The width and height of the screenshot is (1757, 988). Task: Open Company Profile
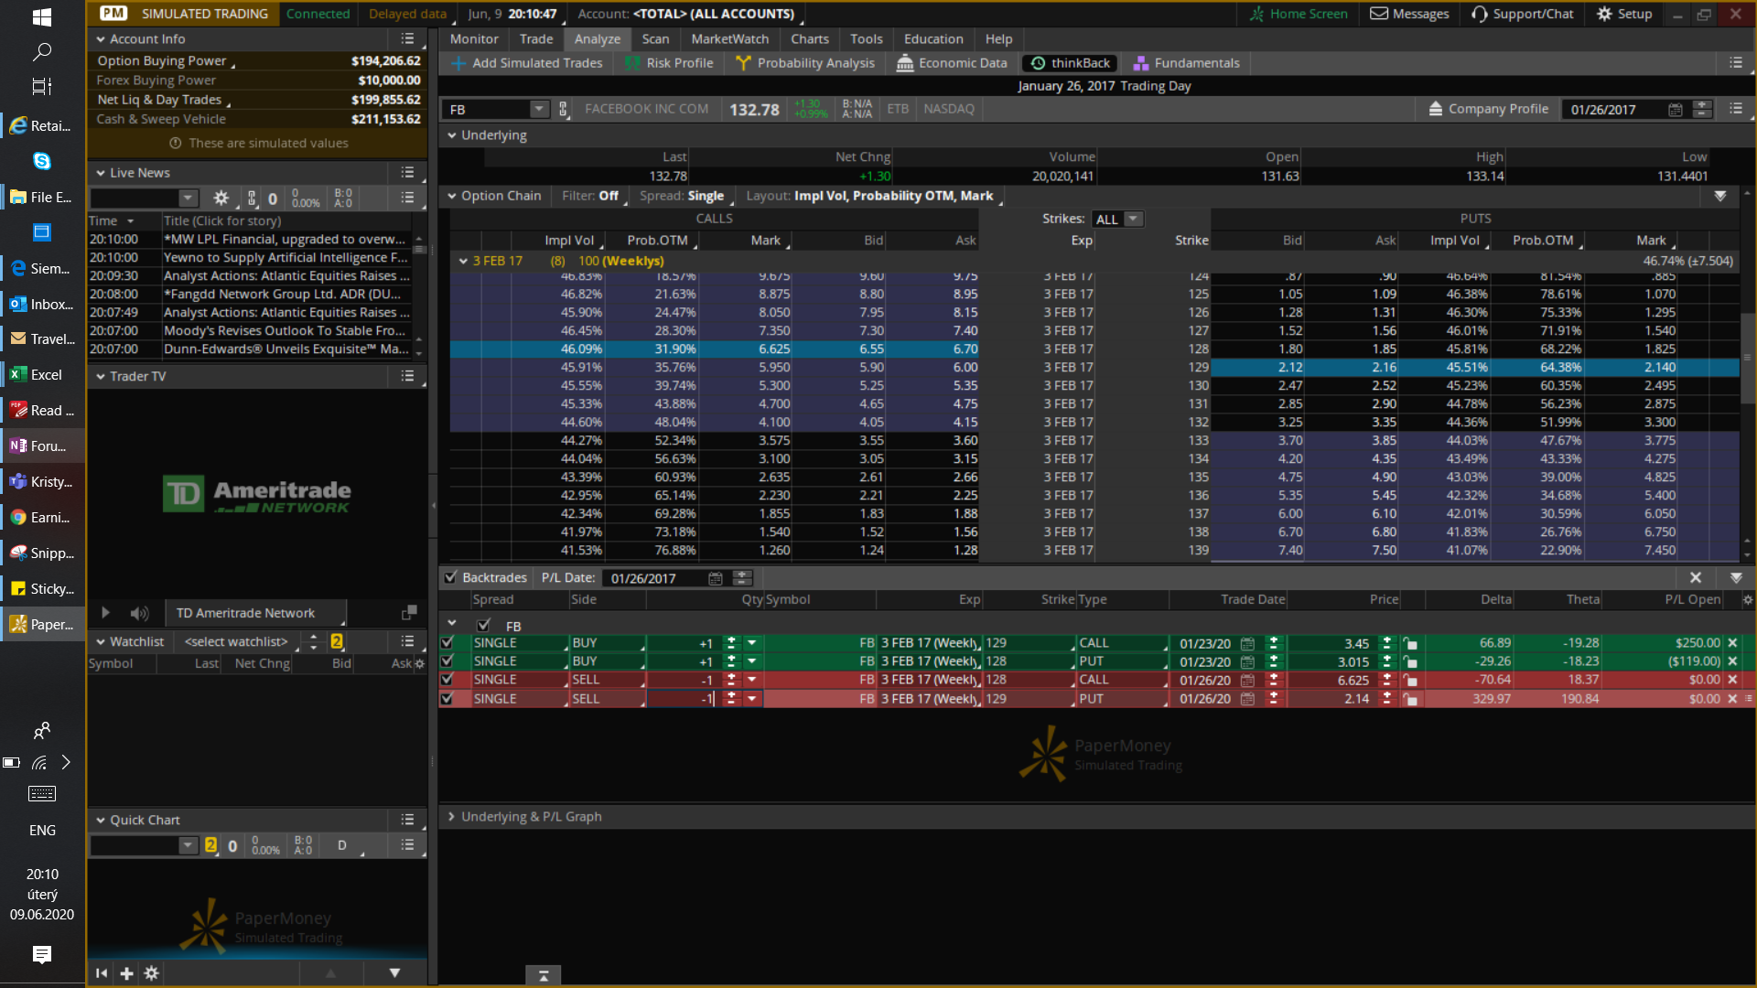click(x=1488, y=109)
